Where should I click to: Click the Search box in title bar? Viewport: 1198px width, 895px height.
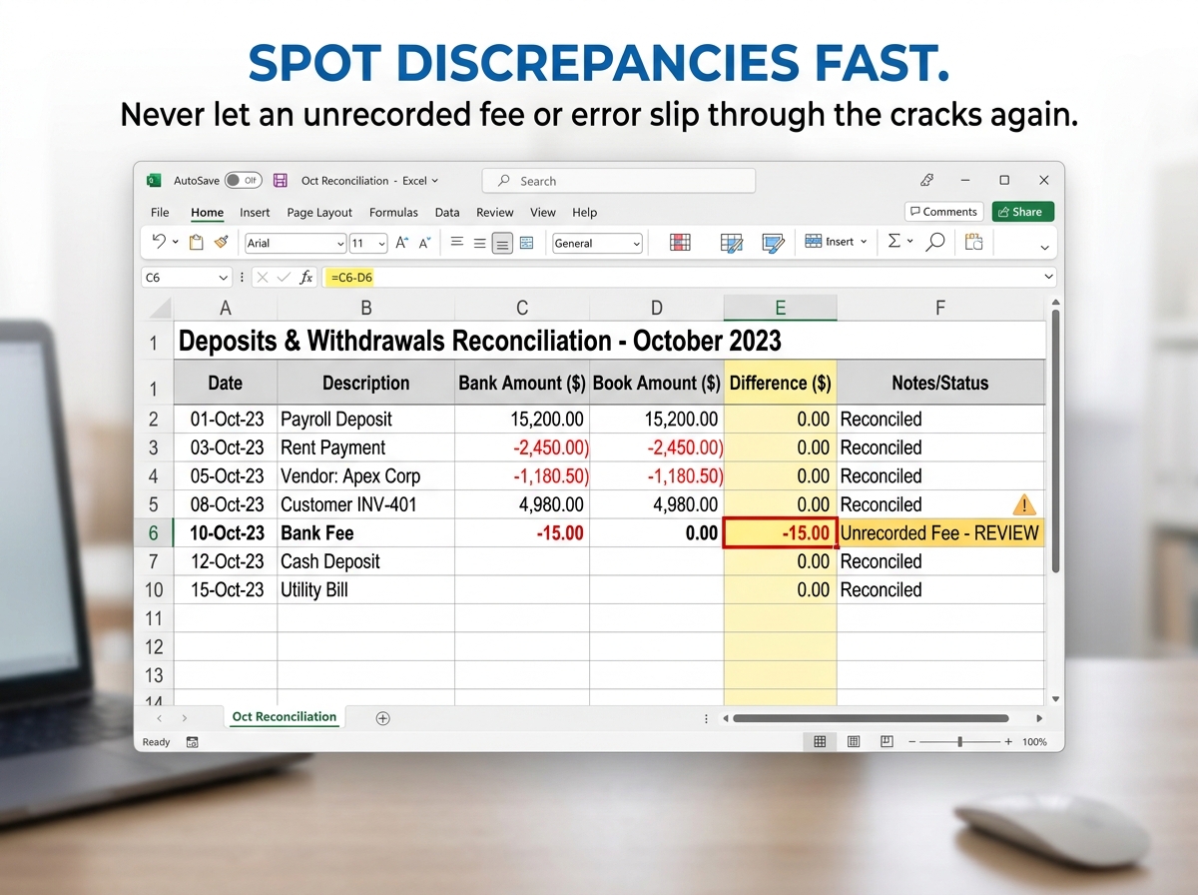tap(619, 181)
